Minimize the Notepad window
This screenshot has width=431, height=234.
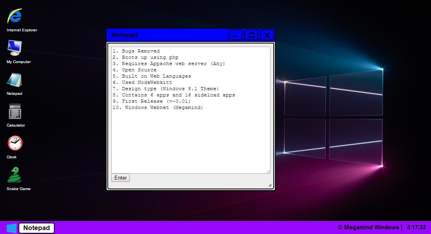point(235,35)
